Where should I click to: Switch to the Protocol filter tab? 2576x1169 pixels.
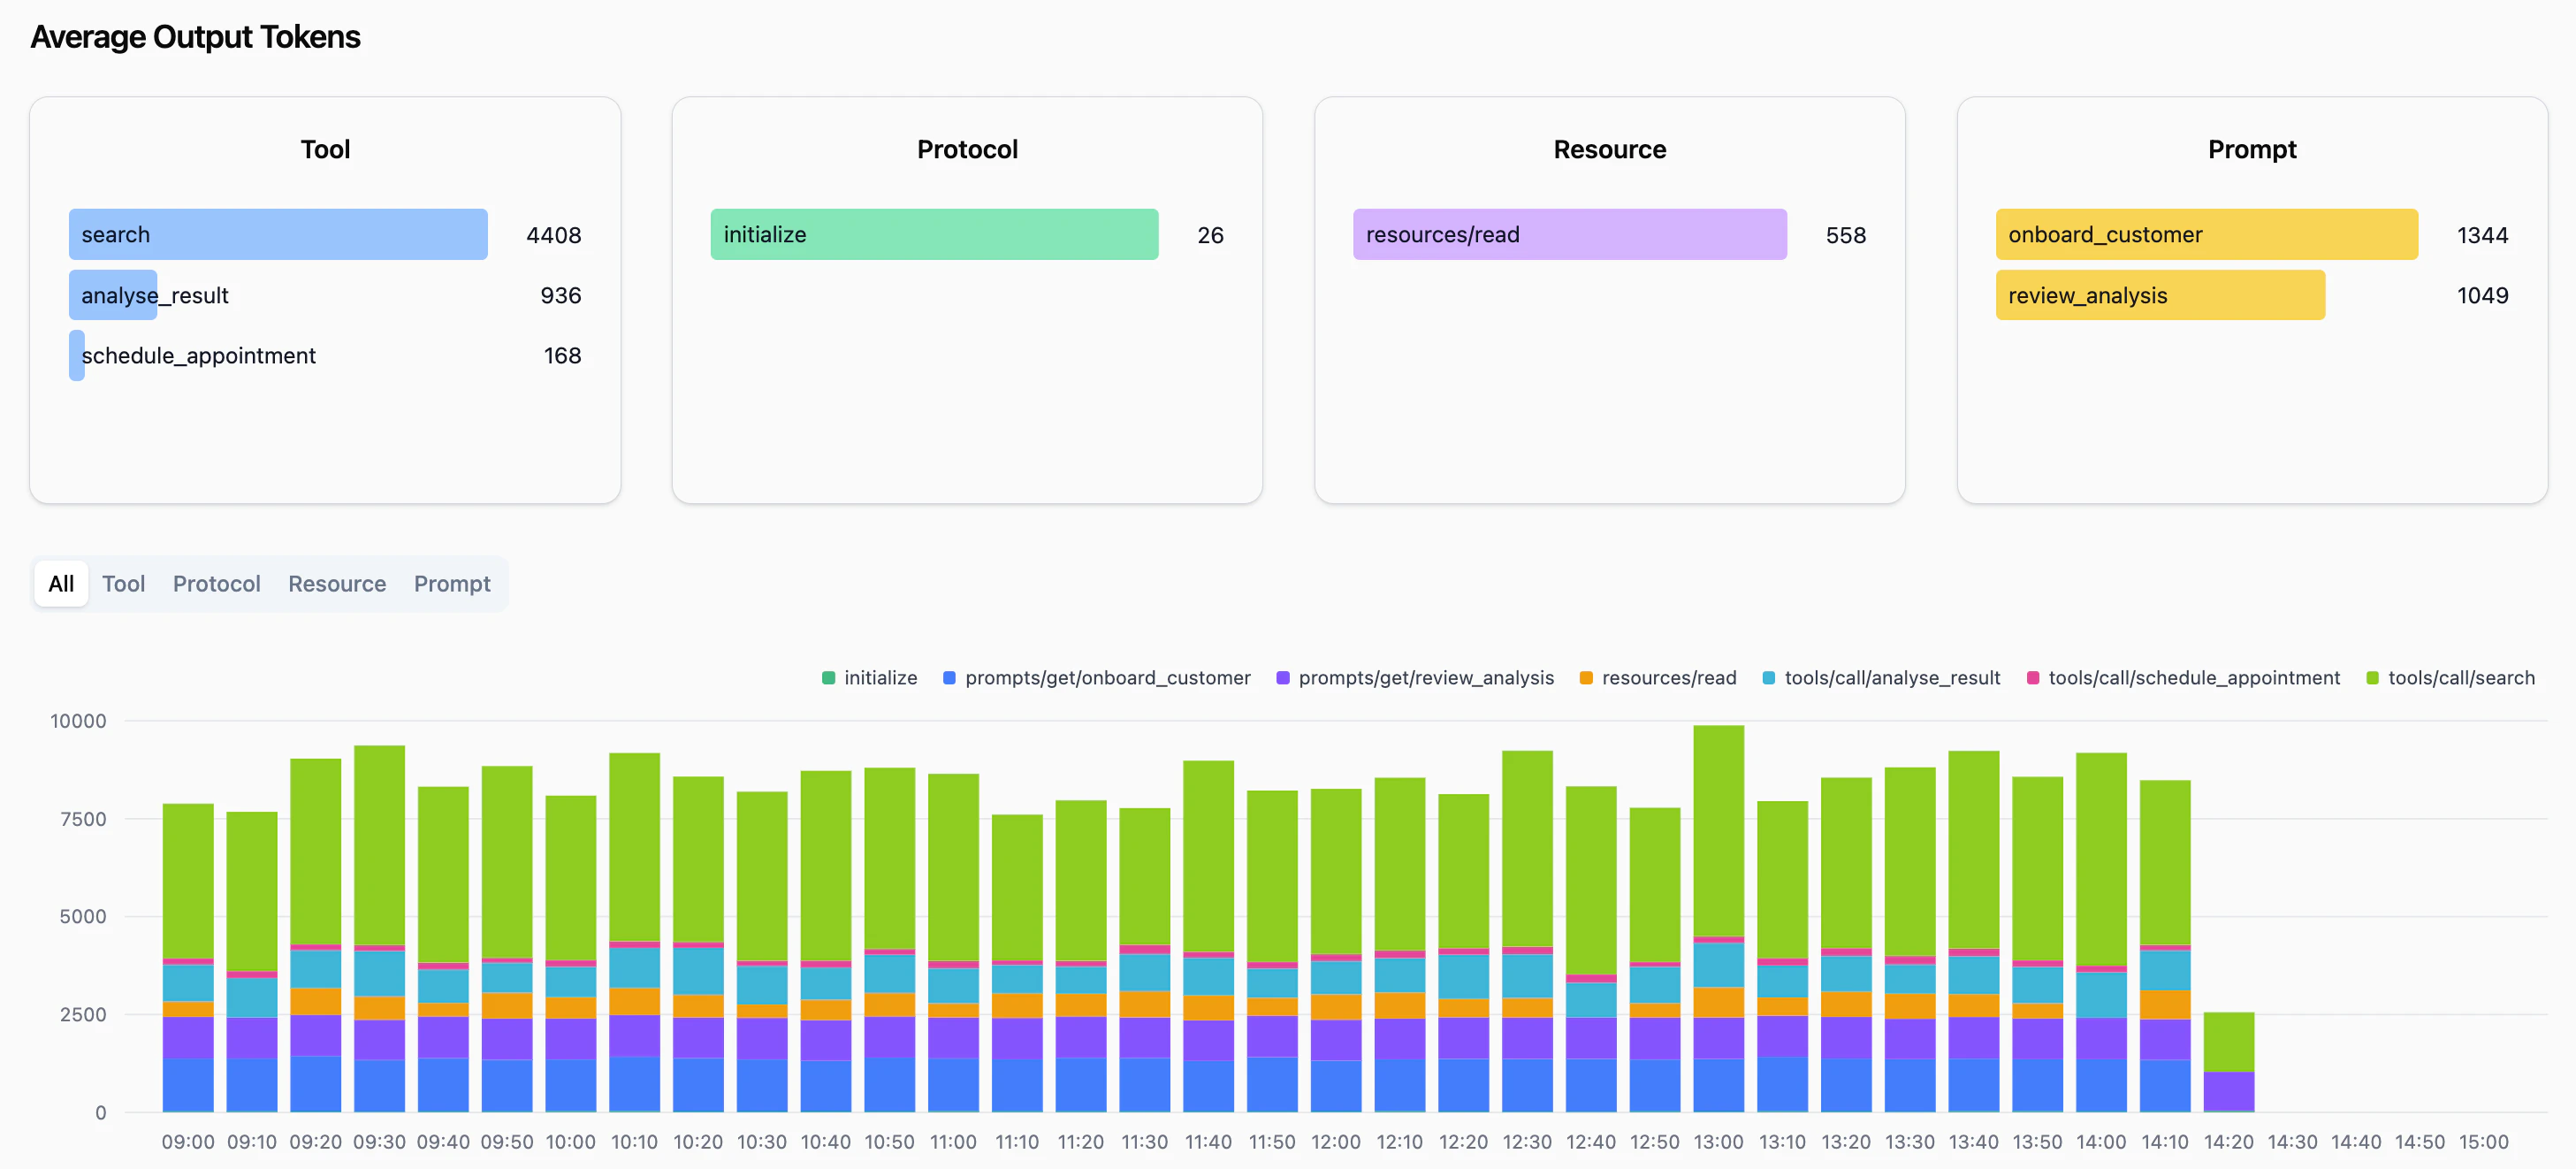point(216,584)
